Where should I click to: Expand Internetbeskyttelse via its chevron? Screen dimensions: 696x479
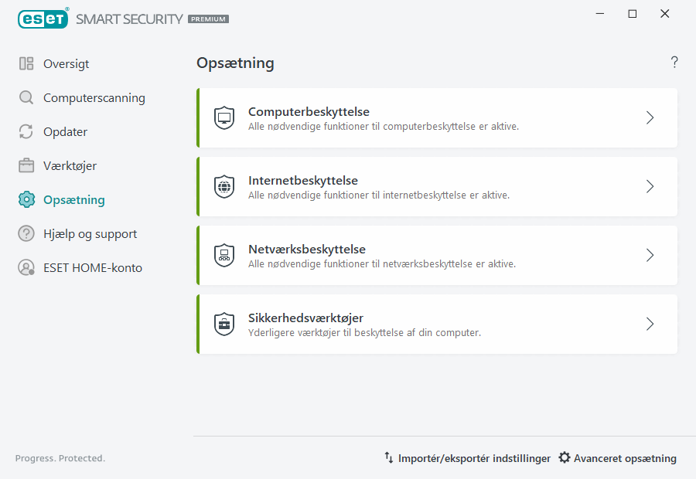pos(650,186)
